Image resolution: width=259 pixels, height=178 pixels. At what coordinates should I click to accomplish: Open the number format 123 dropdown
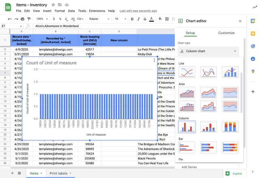tap(80, 19)
